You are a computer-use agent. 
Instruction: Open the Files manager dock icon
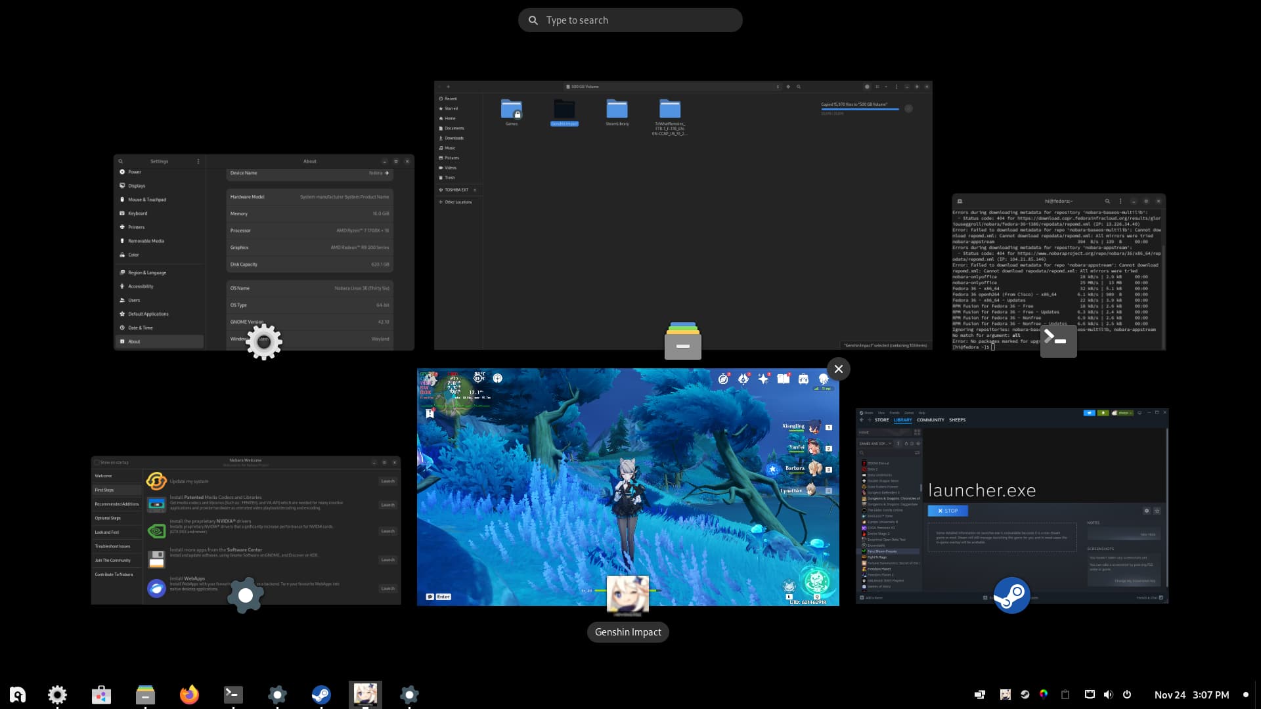coord(145,695)
